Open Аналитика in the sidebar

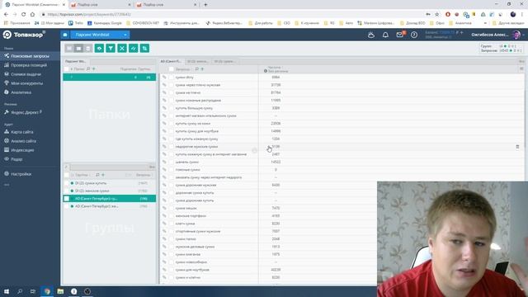21,92
